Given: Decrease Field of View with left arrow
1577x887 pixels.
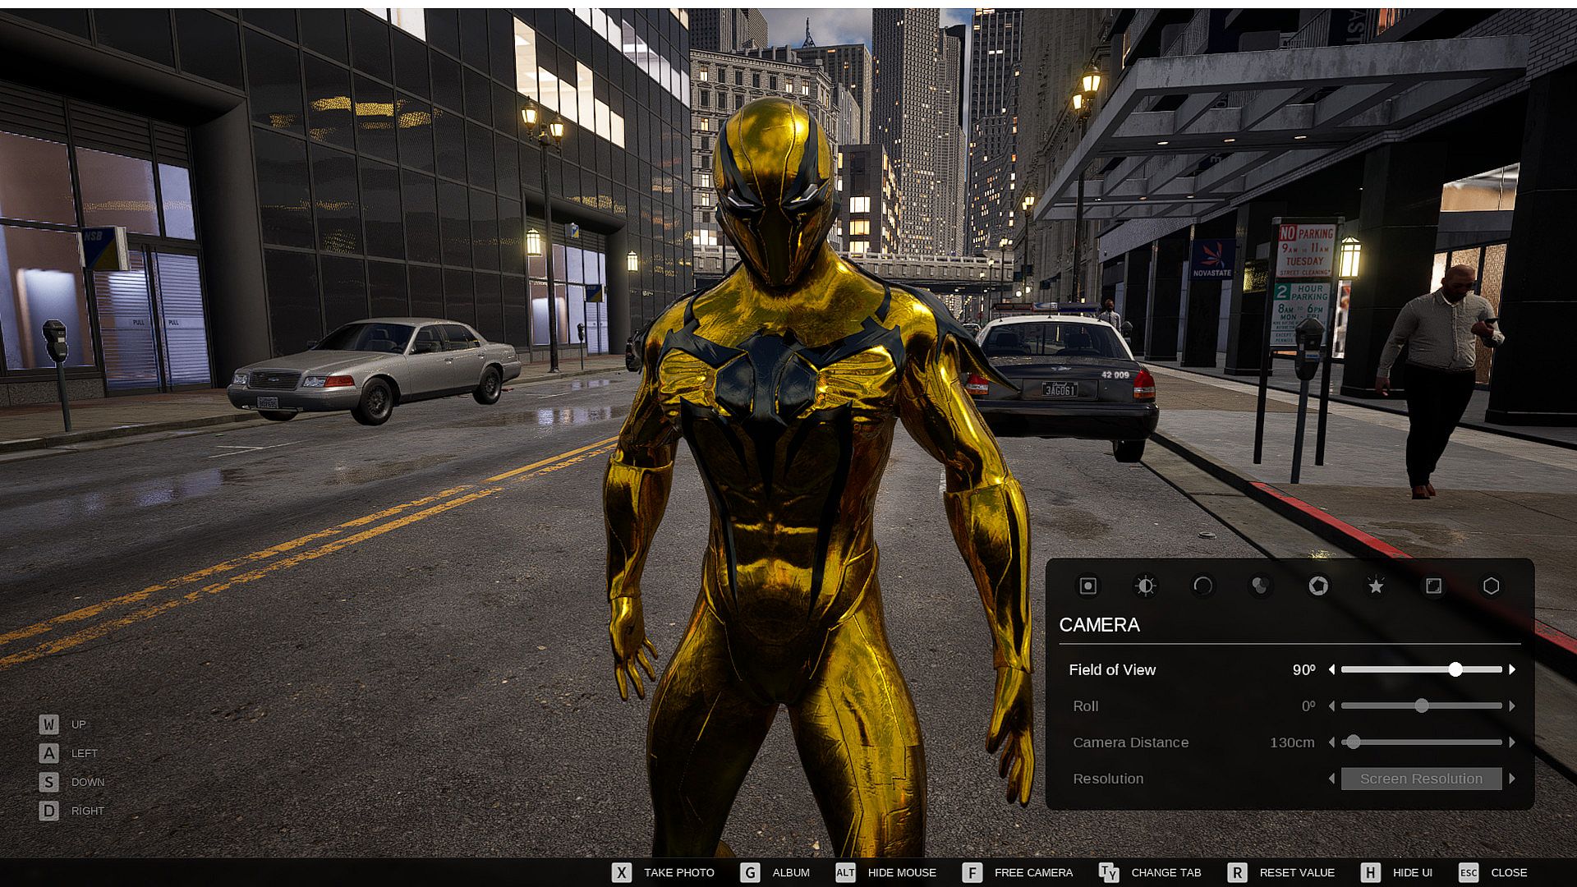Looking at the screenshot, I should pyautogui.click(x=1331, y=669).
